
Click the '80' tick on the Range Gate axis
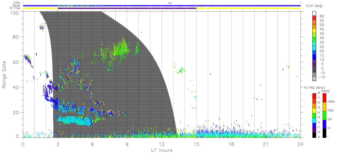tap(16, 37)
